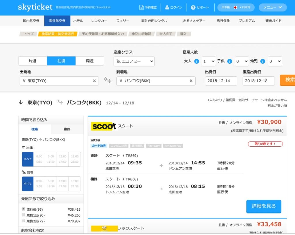
Task: Open the プレミアム tab
Action: pos(247,21)
